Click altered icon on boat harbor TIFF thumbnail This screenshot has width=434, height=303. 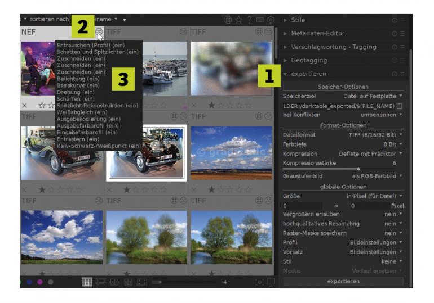[x=183, y=31]
